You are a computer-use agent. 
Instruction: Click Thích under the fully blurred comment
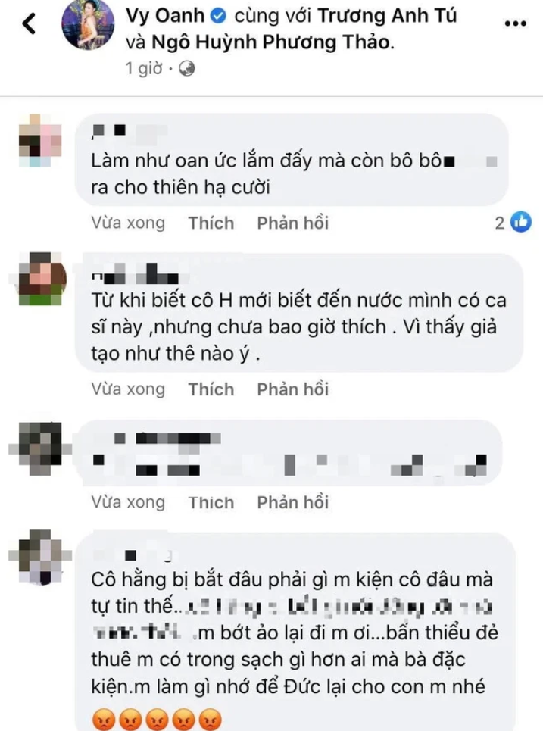pyautogui.click(x=211, y=502)
